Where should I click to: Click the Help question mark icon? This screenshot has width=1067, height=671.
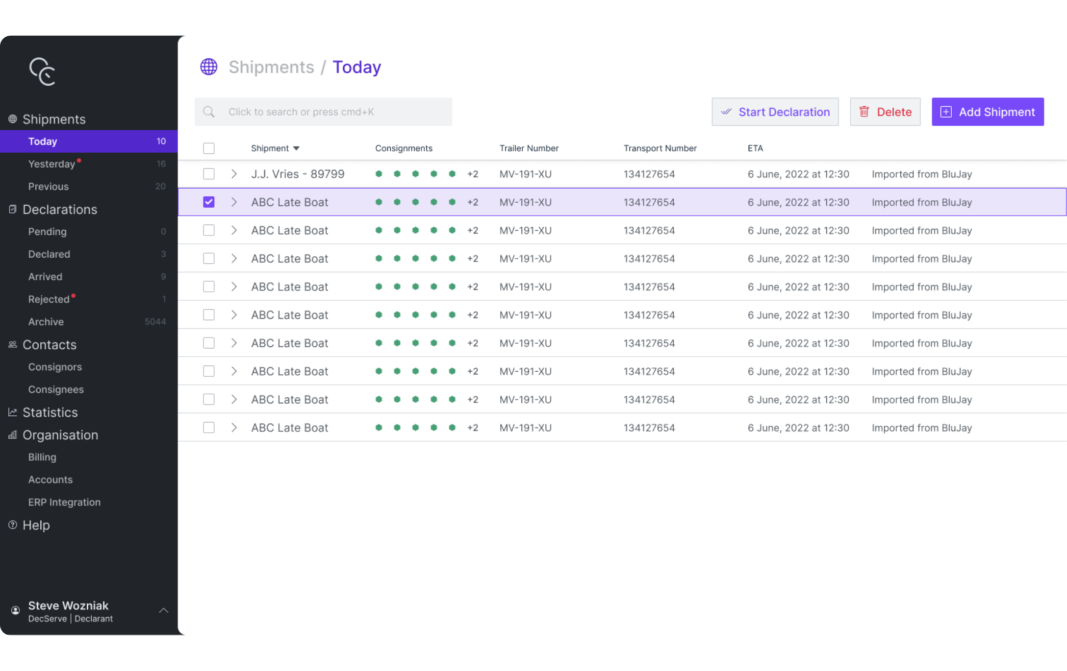[13, 525]
